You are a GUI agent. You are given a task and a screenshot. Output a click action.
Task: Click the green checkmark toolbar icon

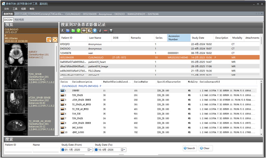pos(78,31)
